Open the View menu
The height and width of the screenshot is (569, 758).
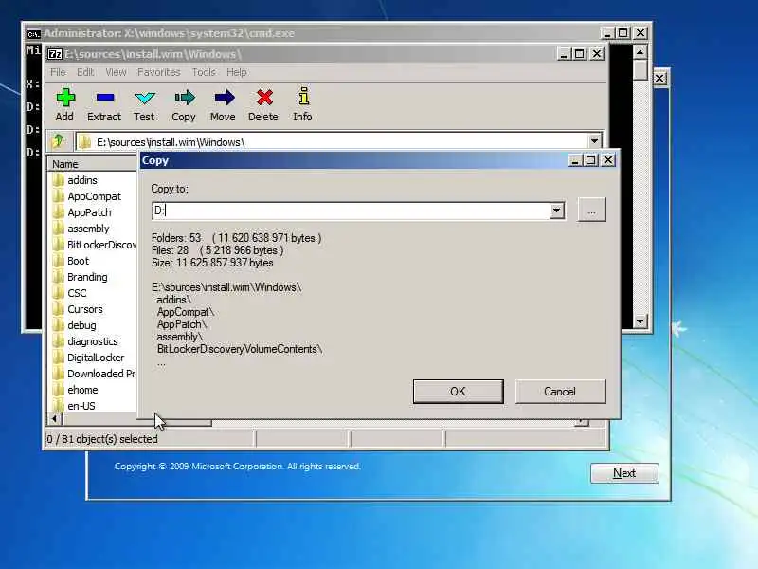116,72
